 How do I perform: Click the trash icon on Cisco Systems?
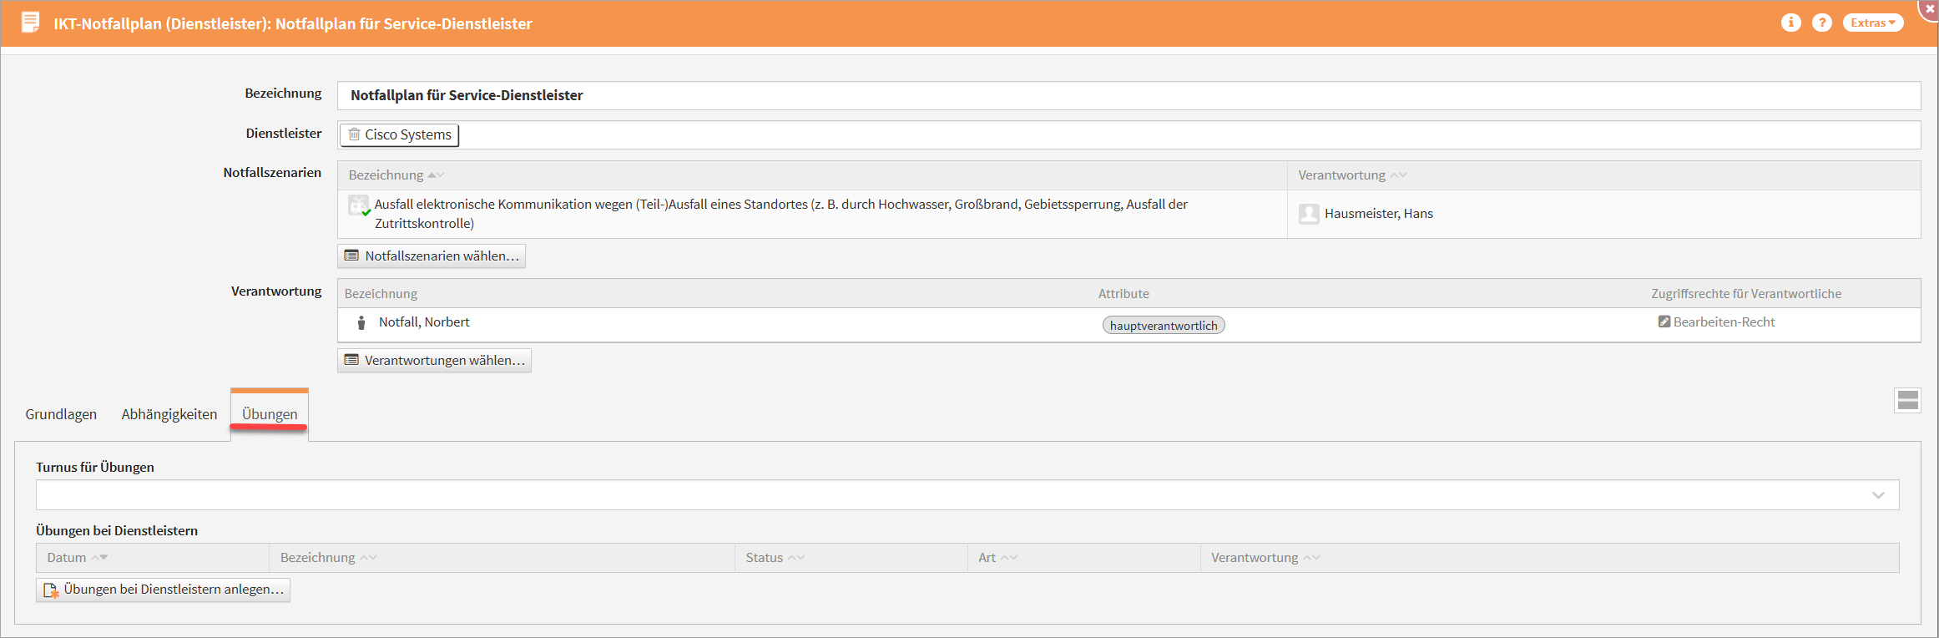point(355,134)
